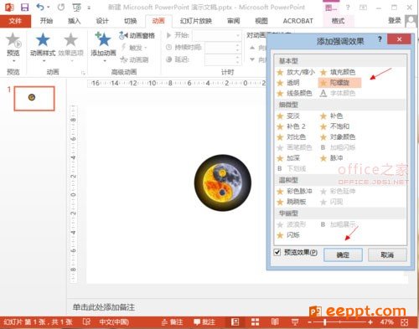Open the 视图 ribbon tab
Viewport: 419px width, 329px height.
click(x=261, y=21)
